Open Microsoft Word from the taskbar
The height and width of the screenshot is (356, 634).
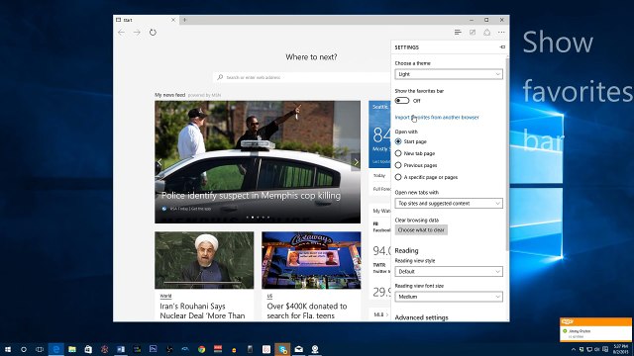click(121, 349)
